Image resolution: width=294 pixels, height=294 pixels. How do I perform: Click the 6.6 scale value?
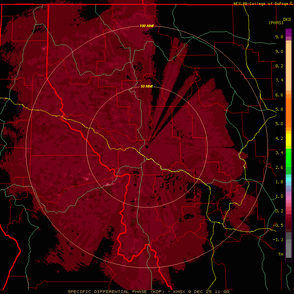279,95
